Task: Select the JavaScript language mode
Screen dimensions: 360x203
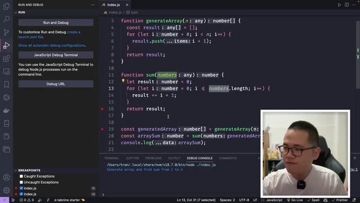Action: (x=274, y=200)
